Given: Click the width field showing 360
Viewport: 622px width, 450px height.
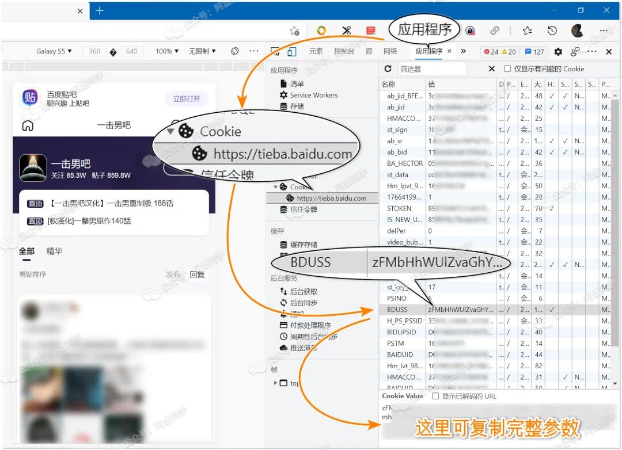Looking at the screenshot, I should (x=94, y=51).
